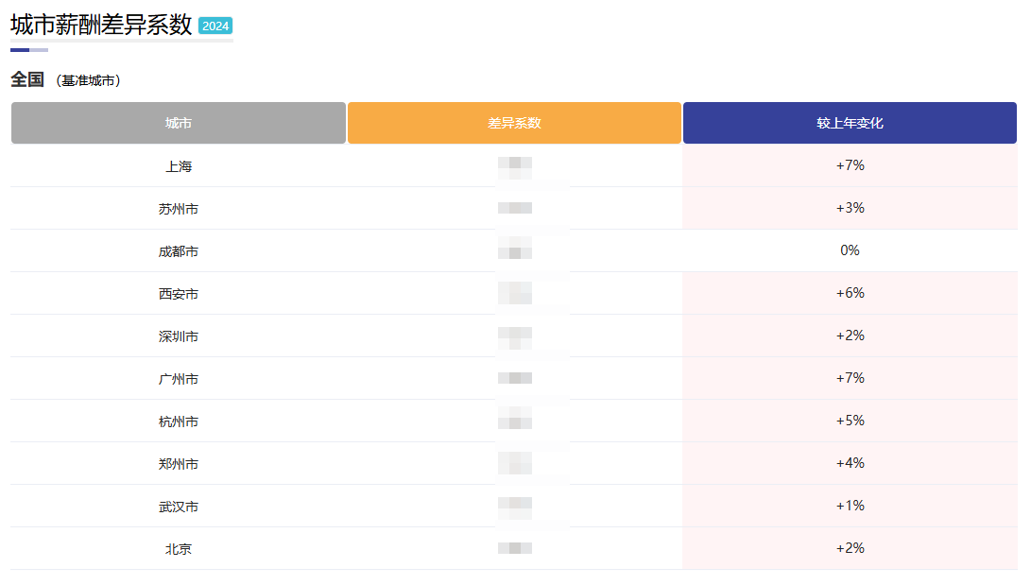The image size is (1031, 585).
Task: Click the 城市薪酬差异系数 page title
Action: pyautogui.click(x=101, y=25)
